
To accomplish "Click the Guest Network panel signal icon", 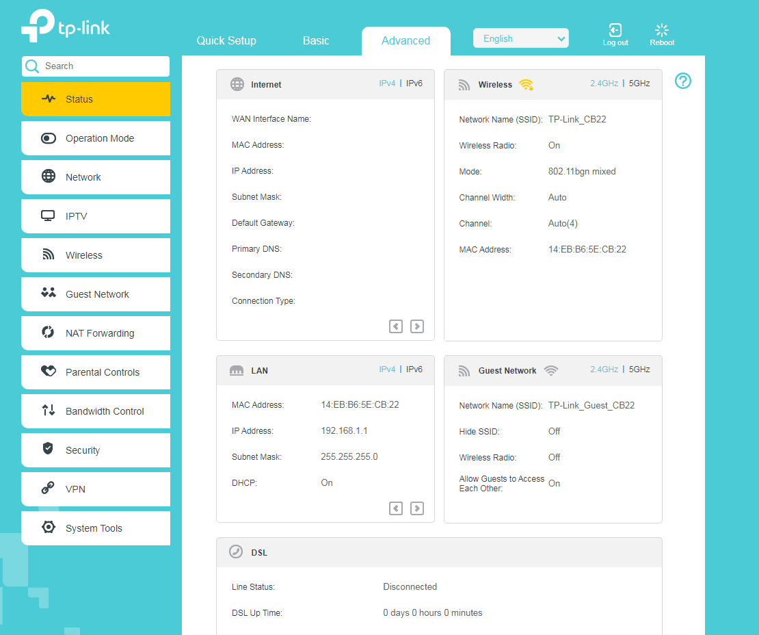I will click(464, 371).
